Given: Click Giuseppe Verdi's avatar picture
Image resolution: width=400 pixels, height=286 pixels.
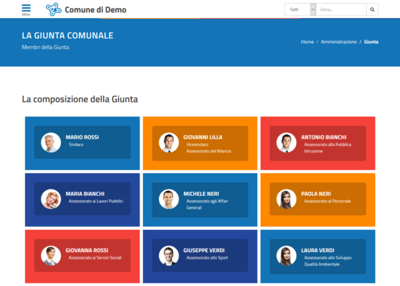Looking at the screenshot, I should pos(169,255).
